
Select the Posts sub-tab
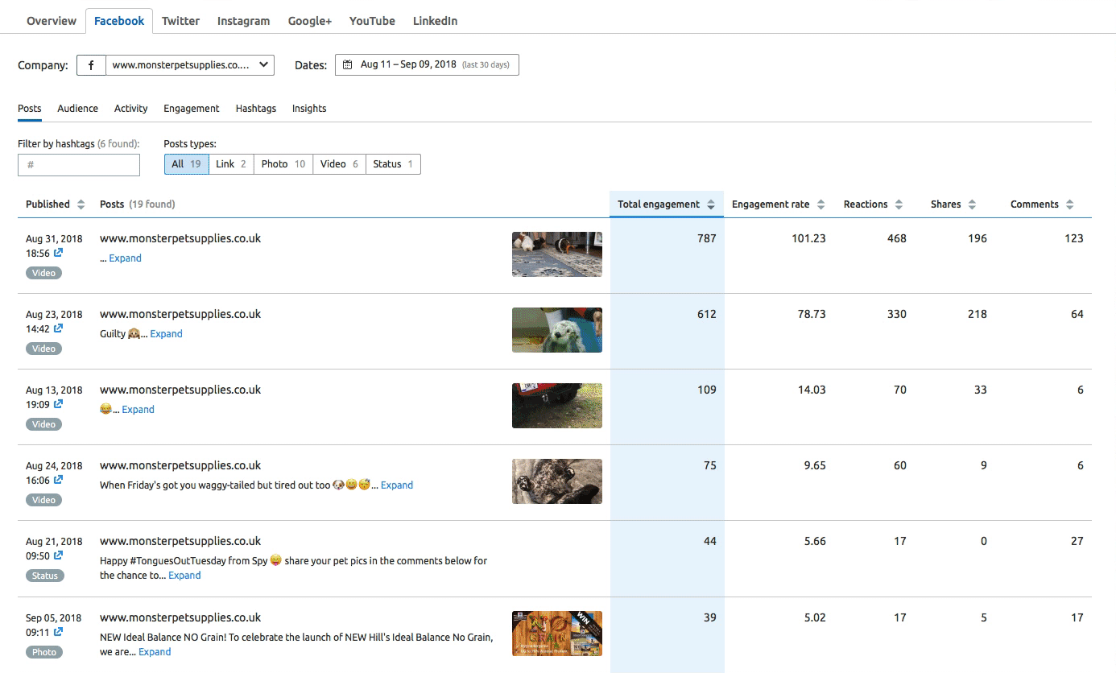click(30, 109)
